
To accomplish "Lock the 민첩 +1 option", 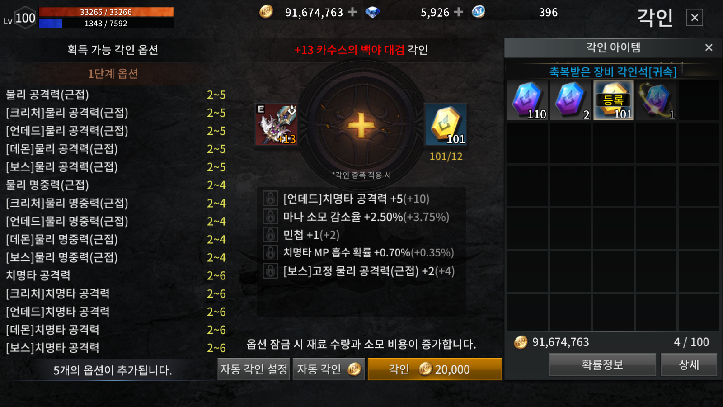I will coord(270,235).
